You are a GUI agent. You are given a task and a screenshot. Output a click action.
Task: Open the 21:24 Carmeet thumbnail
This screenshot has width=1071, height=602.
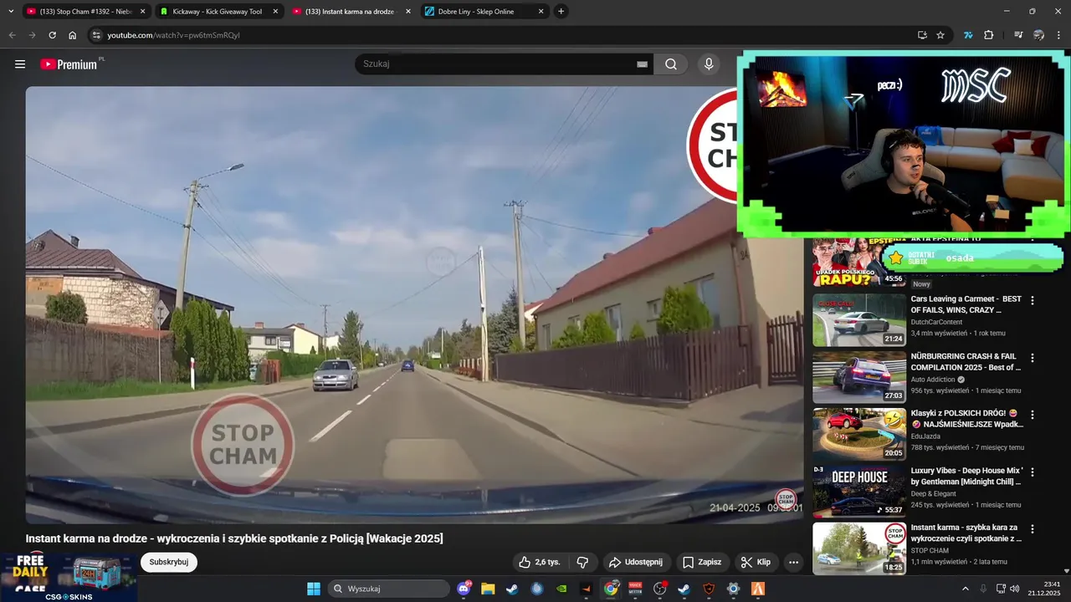pos(859,320)
